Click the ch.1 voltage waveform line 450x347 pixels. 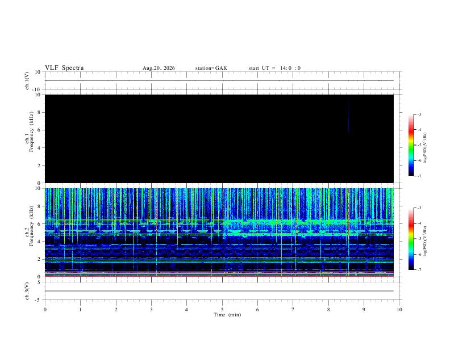click(x=219, y=81)
